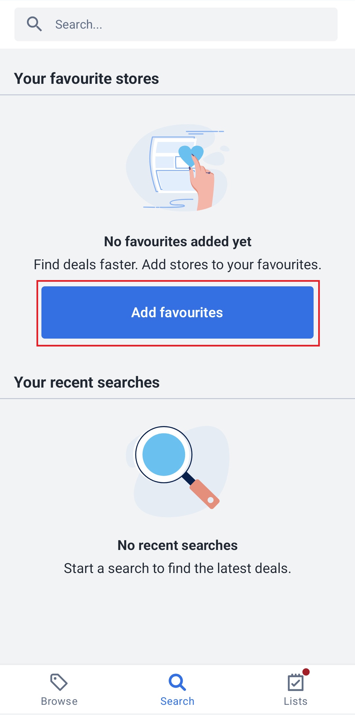This screenshot has width=355, height=715.
Task: Tap Find deals faster description text
Action: coord(177,265)
